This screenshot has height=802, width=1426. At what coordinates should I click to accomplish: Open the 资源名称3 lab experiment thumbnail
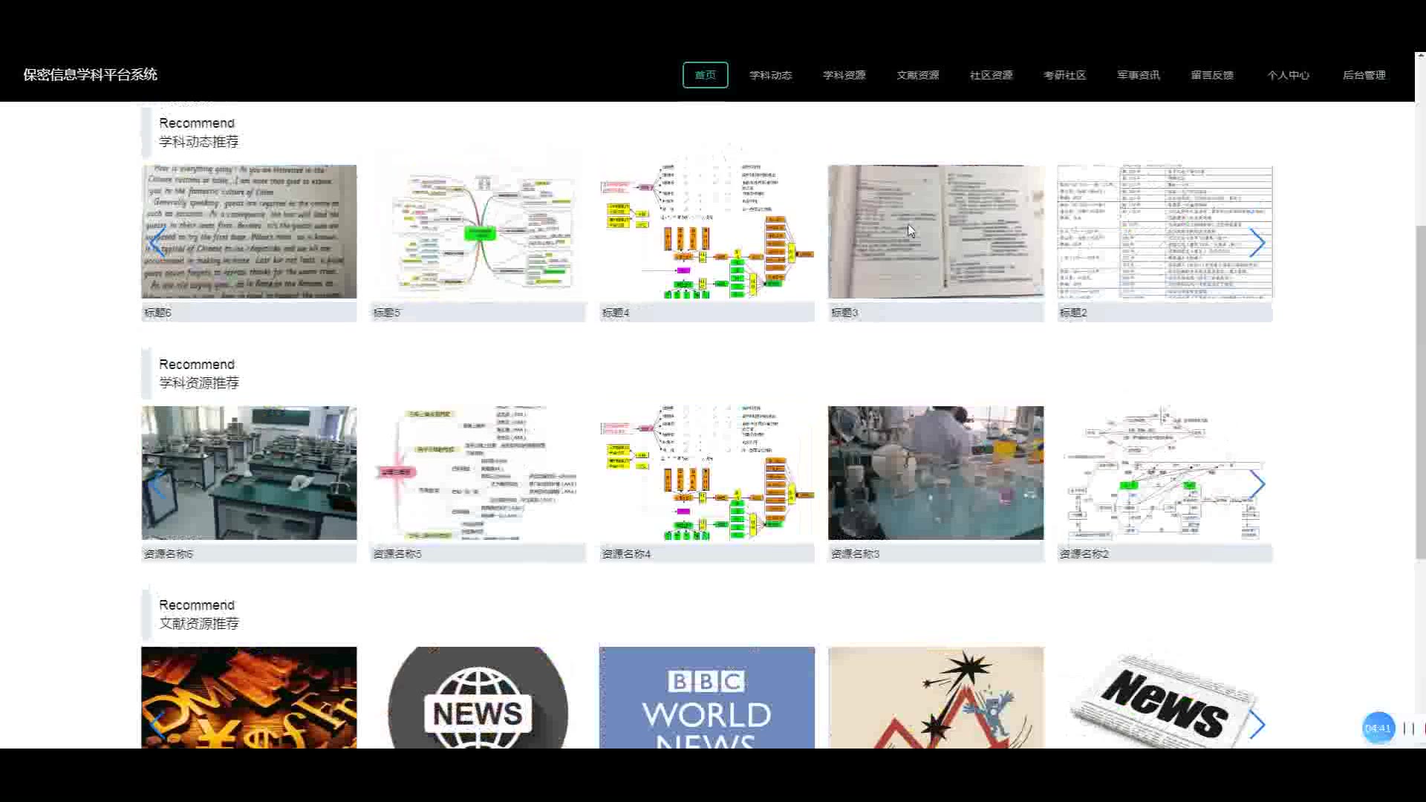[x=935, y=473]
